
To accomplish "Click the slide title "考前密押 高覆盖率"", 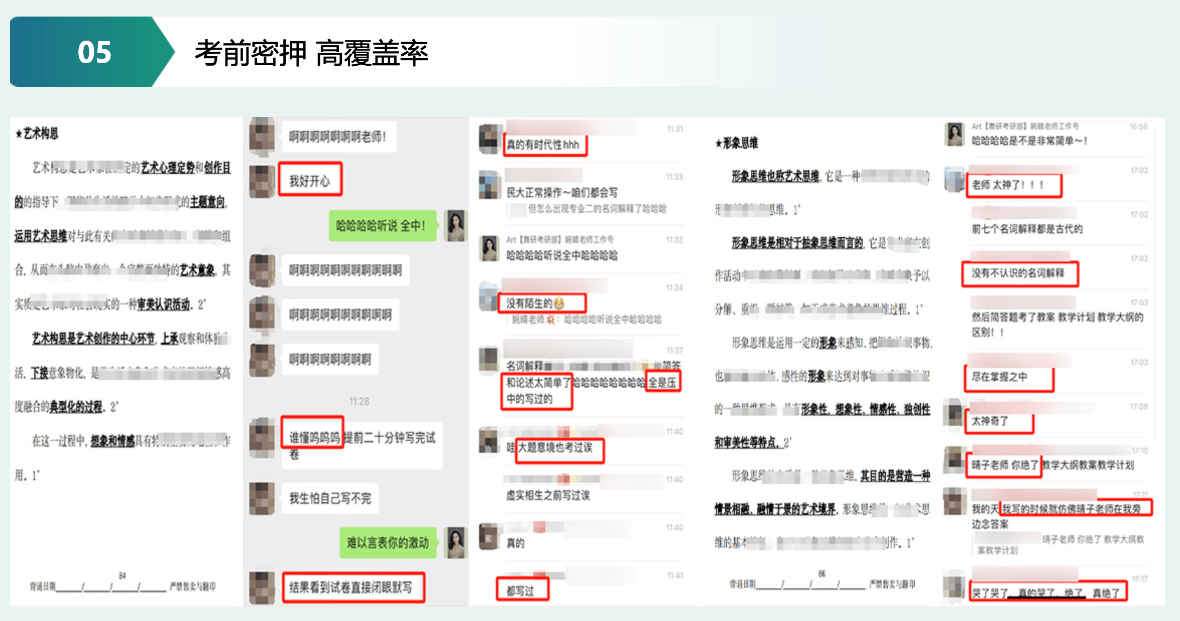I will point(311,53).
